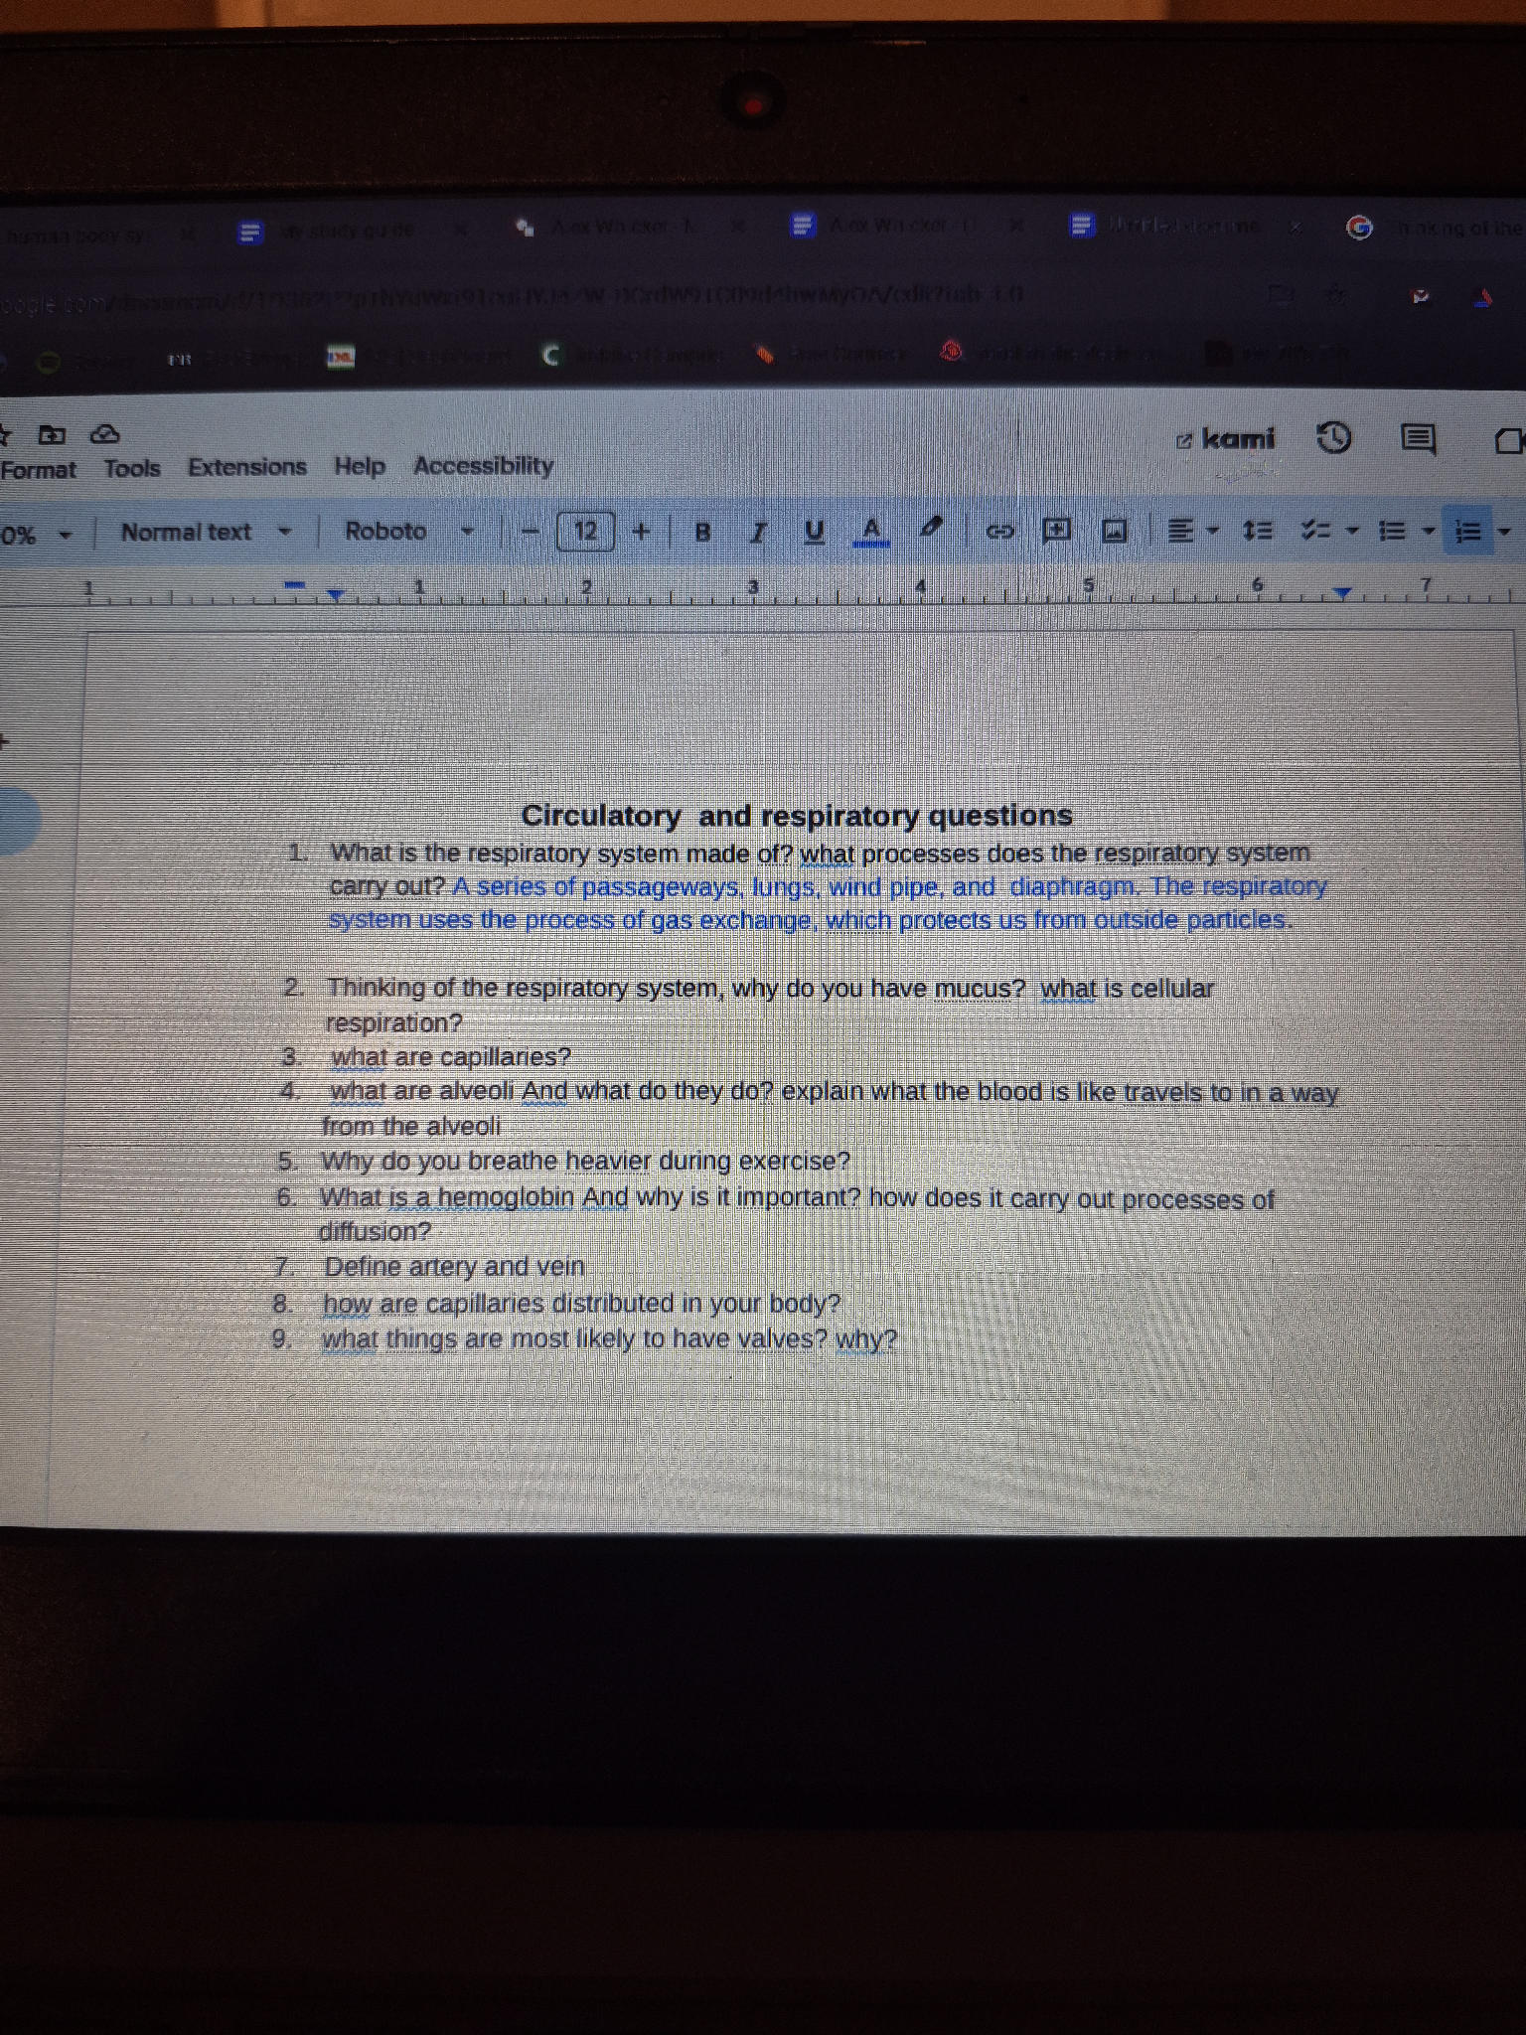
Task: Click the line and paragraph spacing icon
Action: [x=1258, y=532]
